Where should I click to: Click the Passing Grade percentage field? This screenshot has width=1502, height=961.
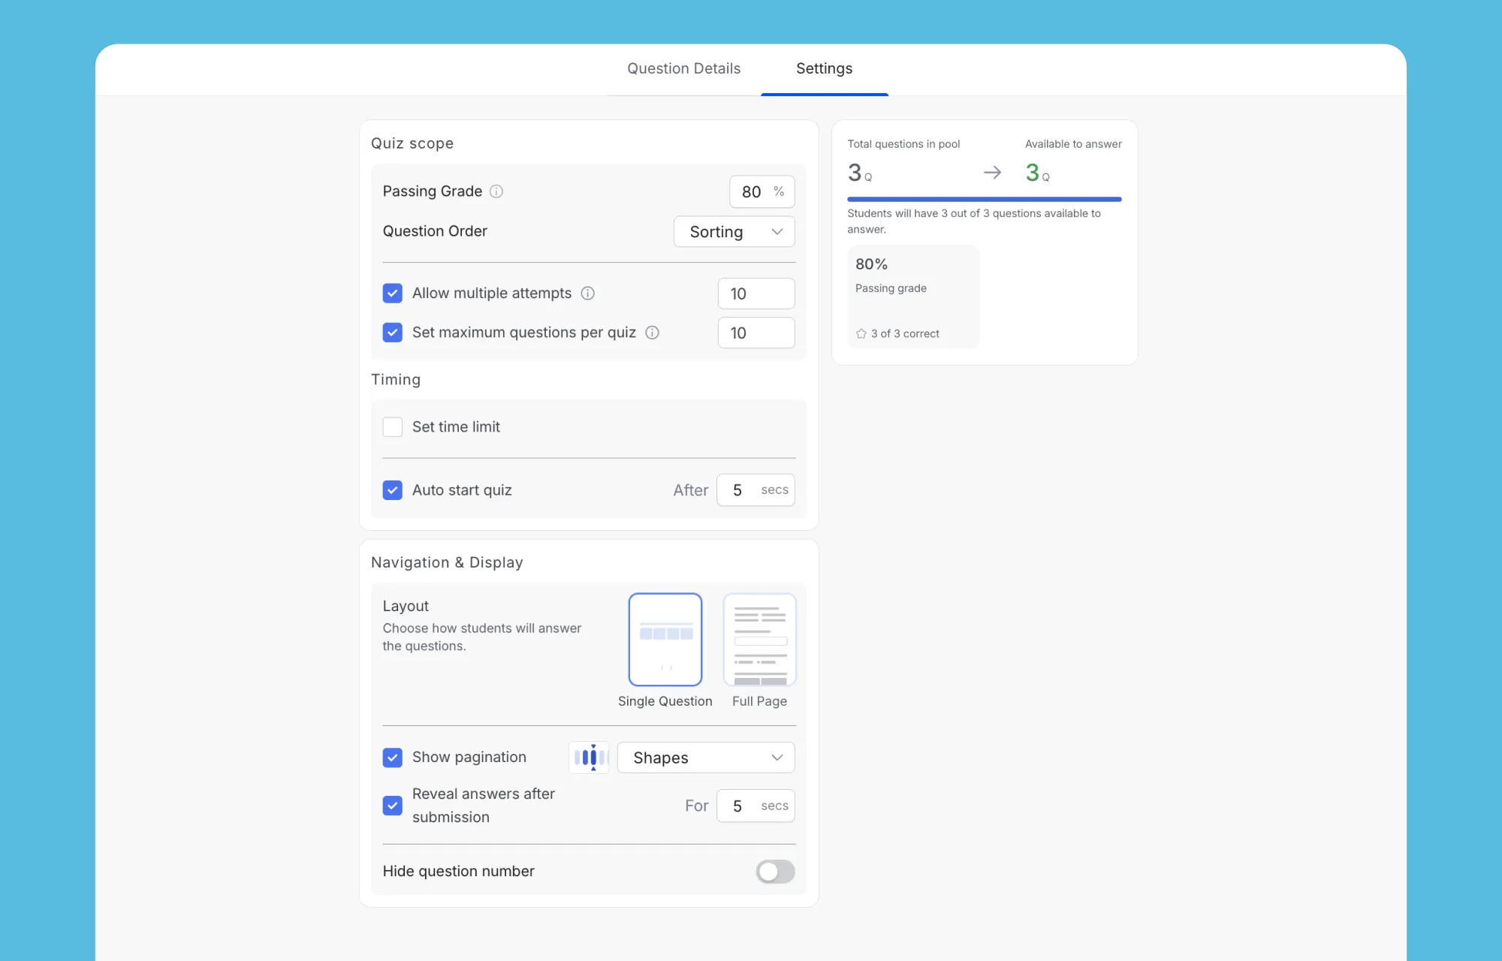762,192
